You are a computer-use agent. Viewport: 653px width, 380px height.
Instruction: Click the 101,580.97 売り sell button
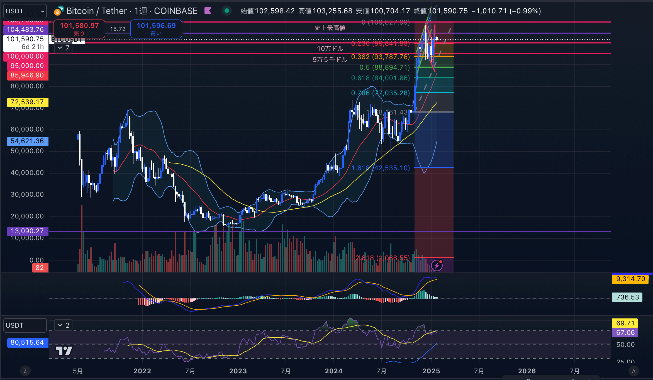(79, 29)
